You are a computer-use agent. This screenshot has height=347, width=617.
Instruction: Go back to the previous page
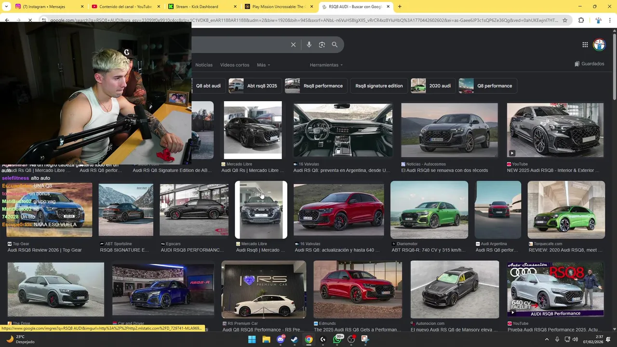point(7,20)
